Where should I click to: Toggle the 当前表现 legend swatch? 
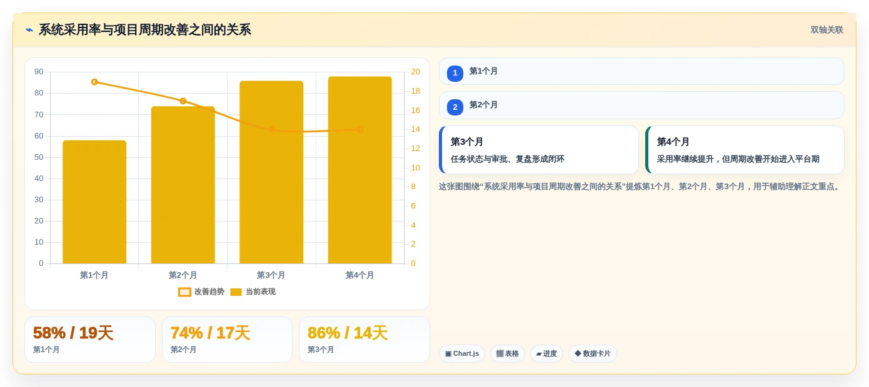pos(236,291)
